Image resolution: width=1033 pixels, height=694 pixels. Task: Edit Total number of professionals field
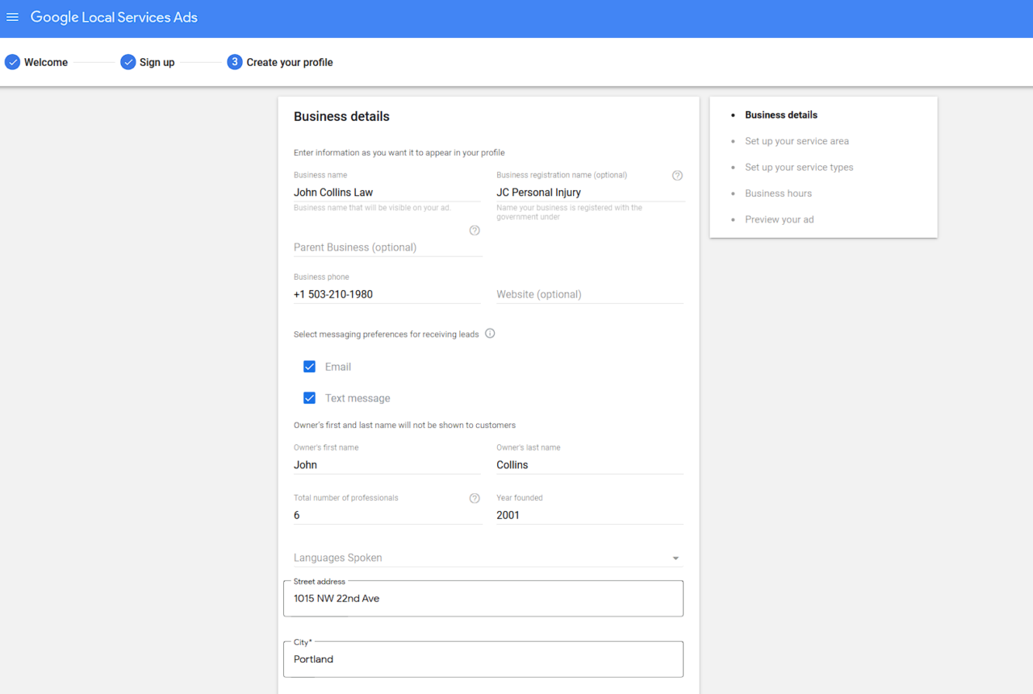coord(387,515)
